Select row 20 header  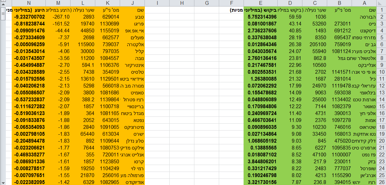[x=381, y=141]
